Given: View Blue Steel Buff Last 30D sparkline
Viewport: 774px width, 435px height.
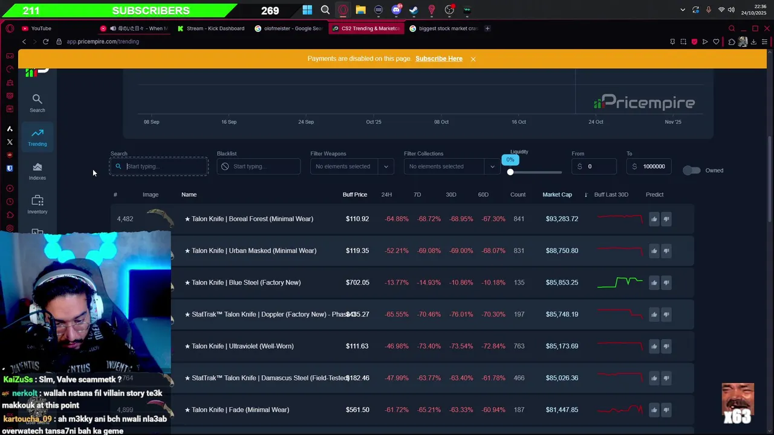Looking at the screenshot, I should pos(620,282).
